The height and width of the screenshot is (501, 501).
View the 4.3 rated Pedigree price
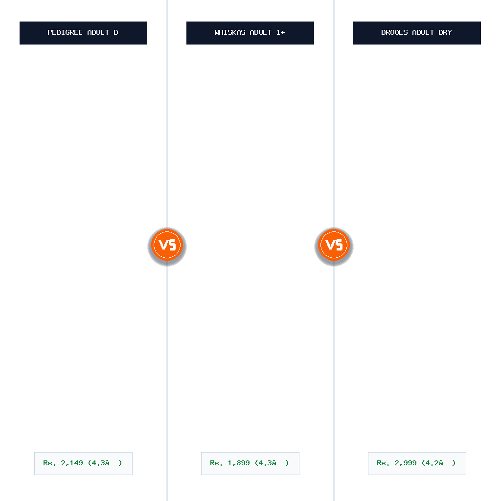(x=83, y=463)
